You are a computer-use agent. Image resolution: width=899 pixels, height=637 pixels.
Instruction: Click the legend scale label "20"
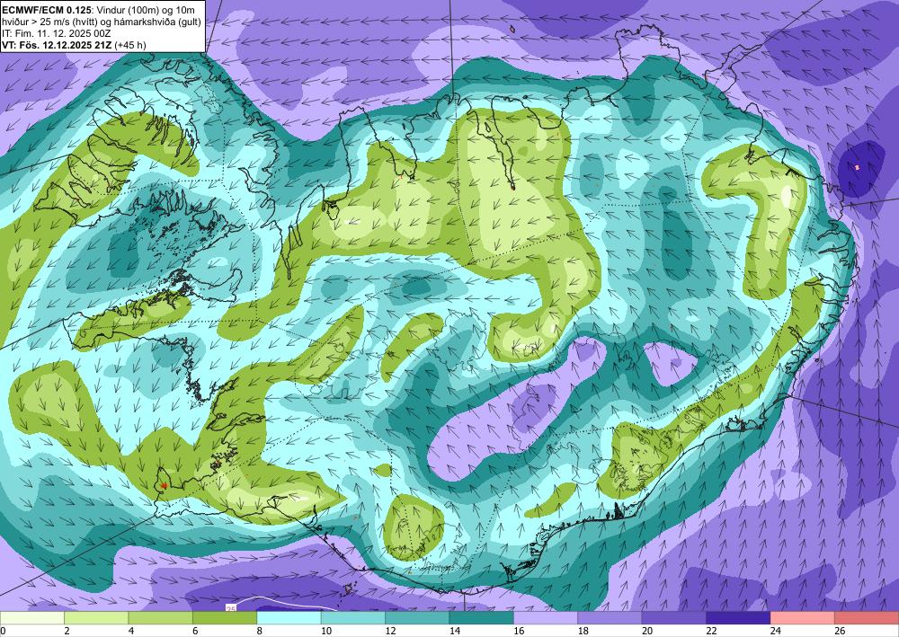647,631
